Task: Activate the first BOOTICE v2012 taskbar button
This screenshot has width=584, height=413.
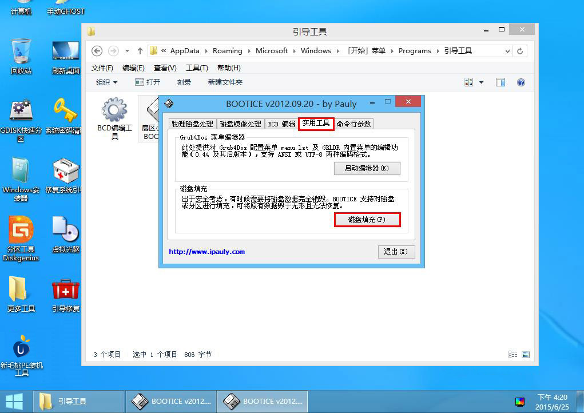Action: tap(171, 402)
